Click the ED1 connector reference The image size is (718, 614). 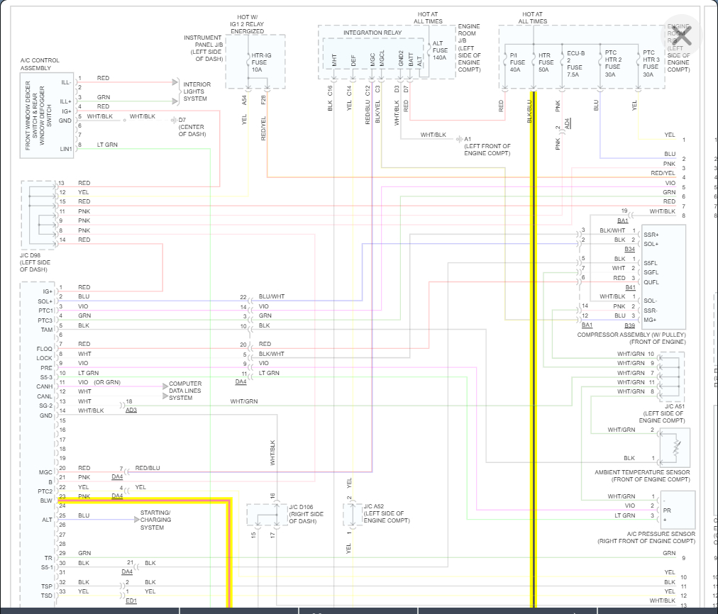click(131, 601)
